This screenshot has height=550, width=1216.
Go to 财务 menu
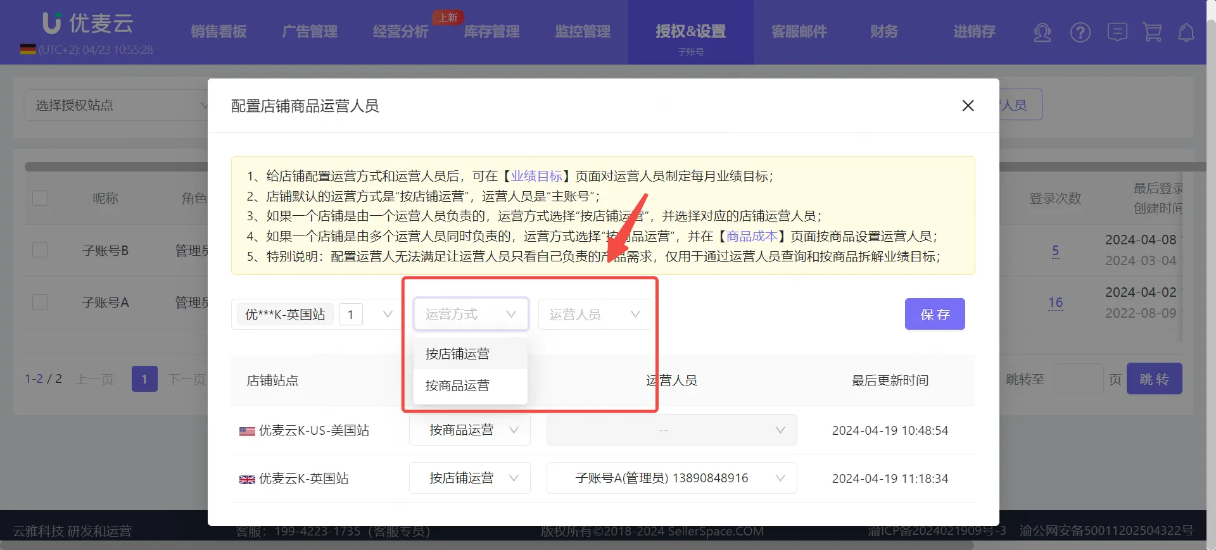(x=884, y=32)
